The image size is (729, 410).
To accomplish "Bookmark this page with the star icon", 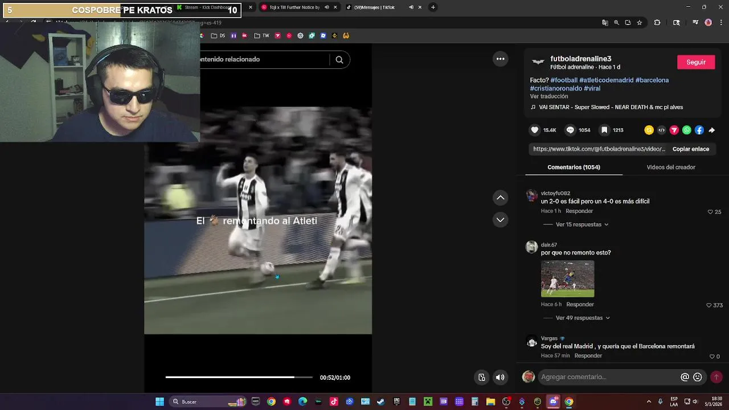I will [640, 23].
